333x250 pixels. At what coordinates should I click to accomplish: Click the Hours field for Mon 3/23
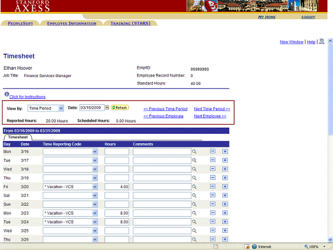[117, 213]
